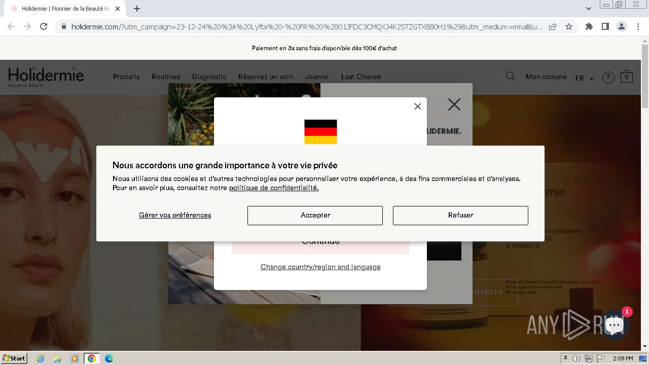Click the volume speaker tray icon

point(576,358)
